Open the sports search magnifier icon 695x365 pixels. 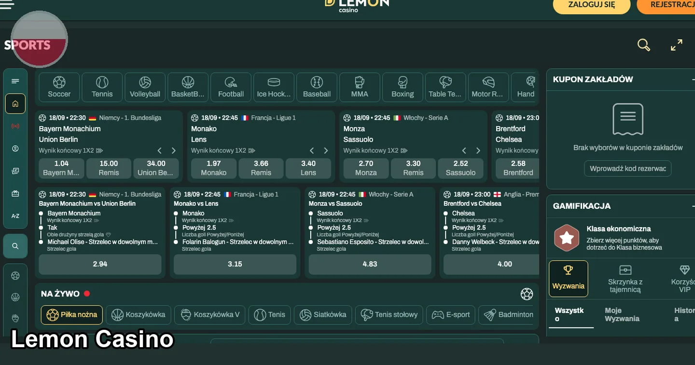point(644,45)
